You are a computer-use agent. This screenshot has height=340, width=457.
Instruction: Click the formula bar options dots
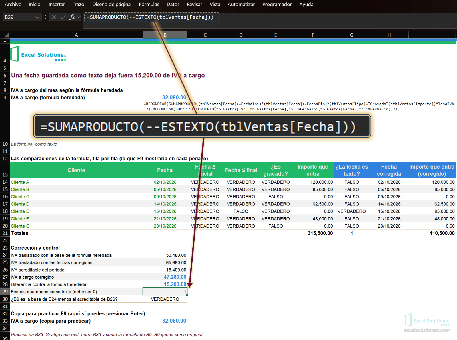45,17
